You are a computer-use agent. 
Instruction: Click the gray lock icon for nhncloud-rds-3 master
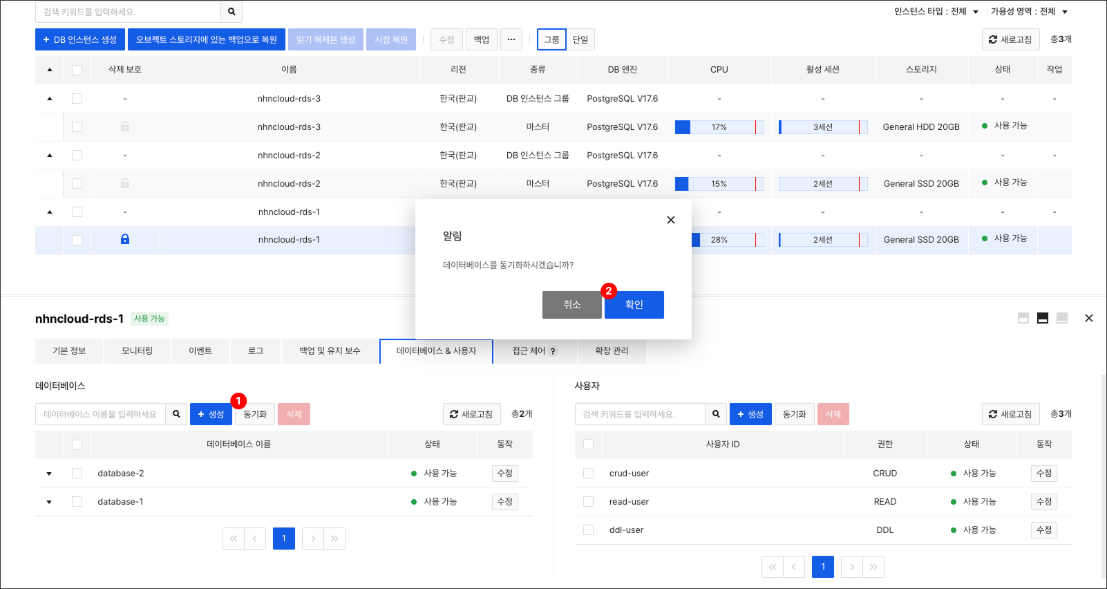click(x=125, y=127)
